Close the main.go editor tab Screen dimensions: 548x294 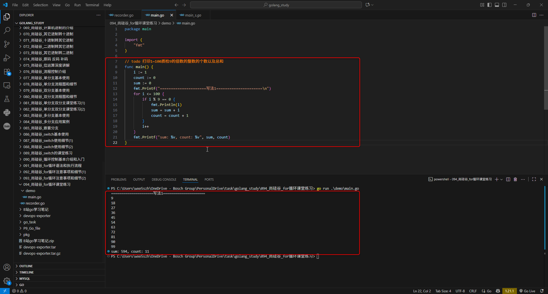(x=172, y=15)
